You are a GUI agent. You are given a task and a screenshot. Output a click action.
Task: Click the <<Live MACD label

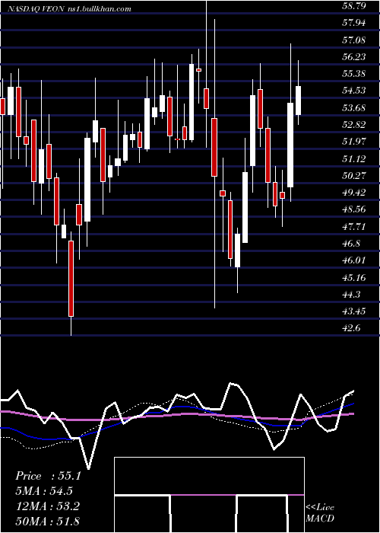coord(320,512)
